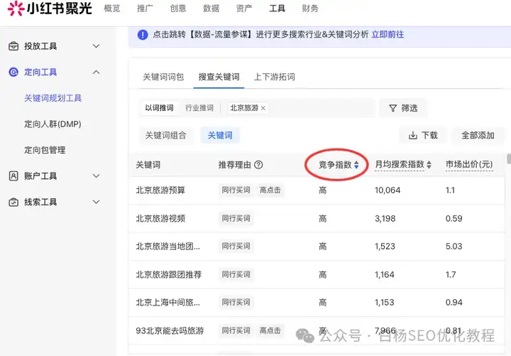Click the download icon beside 下载
The height and width of the screenshot is (356, 511).
click(x=413, y=136)
